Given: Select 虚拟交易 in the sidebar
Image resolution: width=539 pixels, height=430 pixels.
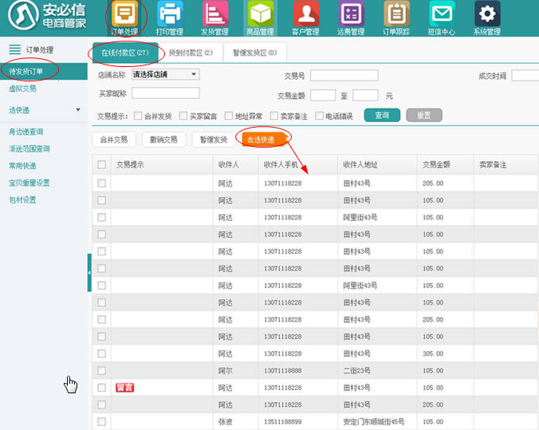Looking at the screenshot, I should [x=22, y=89].
